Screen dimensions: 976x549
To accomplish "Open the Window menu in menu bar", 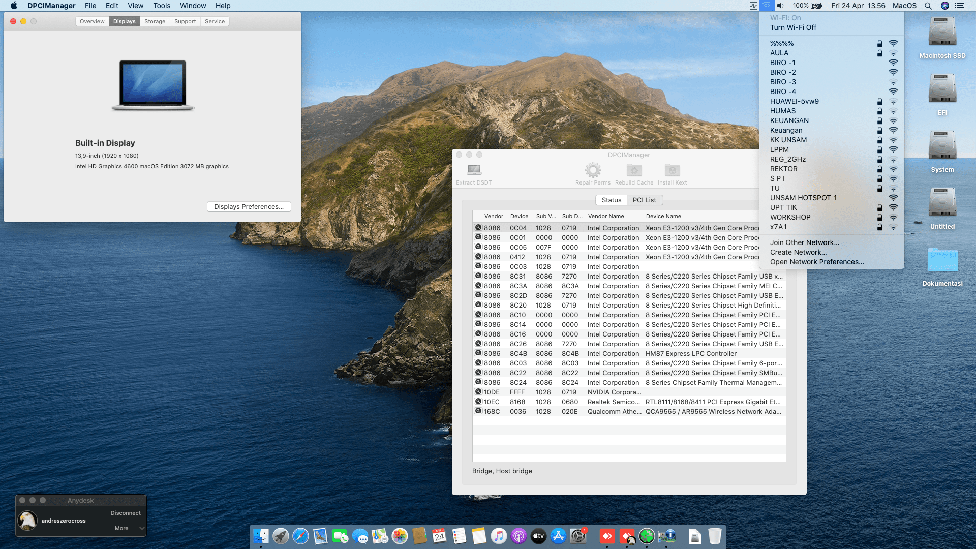I will pos(193,6).
